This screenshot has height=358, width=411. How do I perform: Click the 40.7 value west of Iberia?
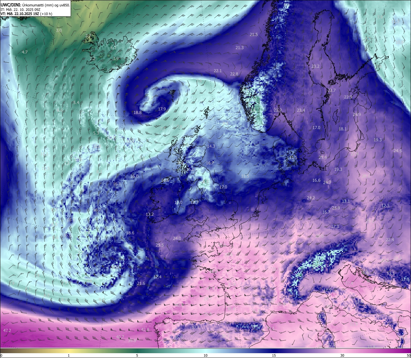(x=120, y=337)
